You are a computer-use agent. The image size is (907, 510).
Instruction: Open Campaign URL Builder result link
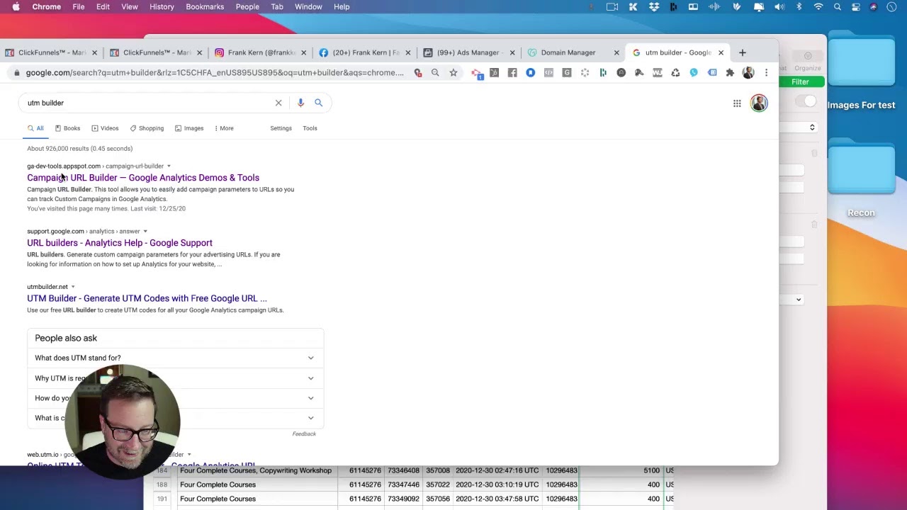[143, 178]
